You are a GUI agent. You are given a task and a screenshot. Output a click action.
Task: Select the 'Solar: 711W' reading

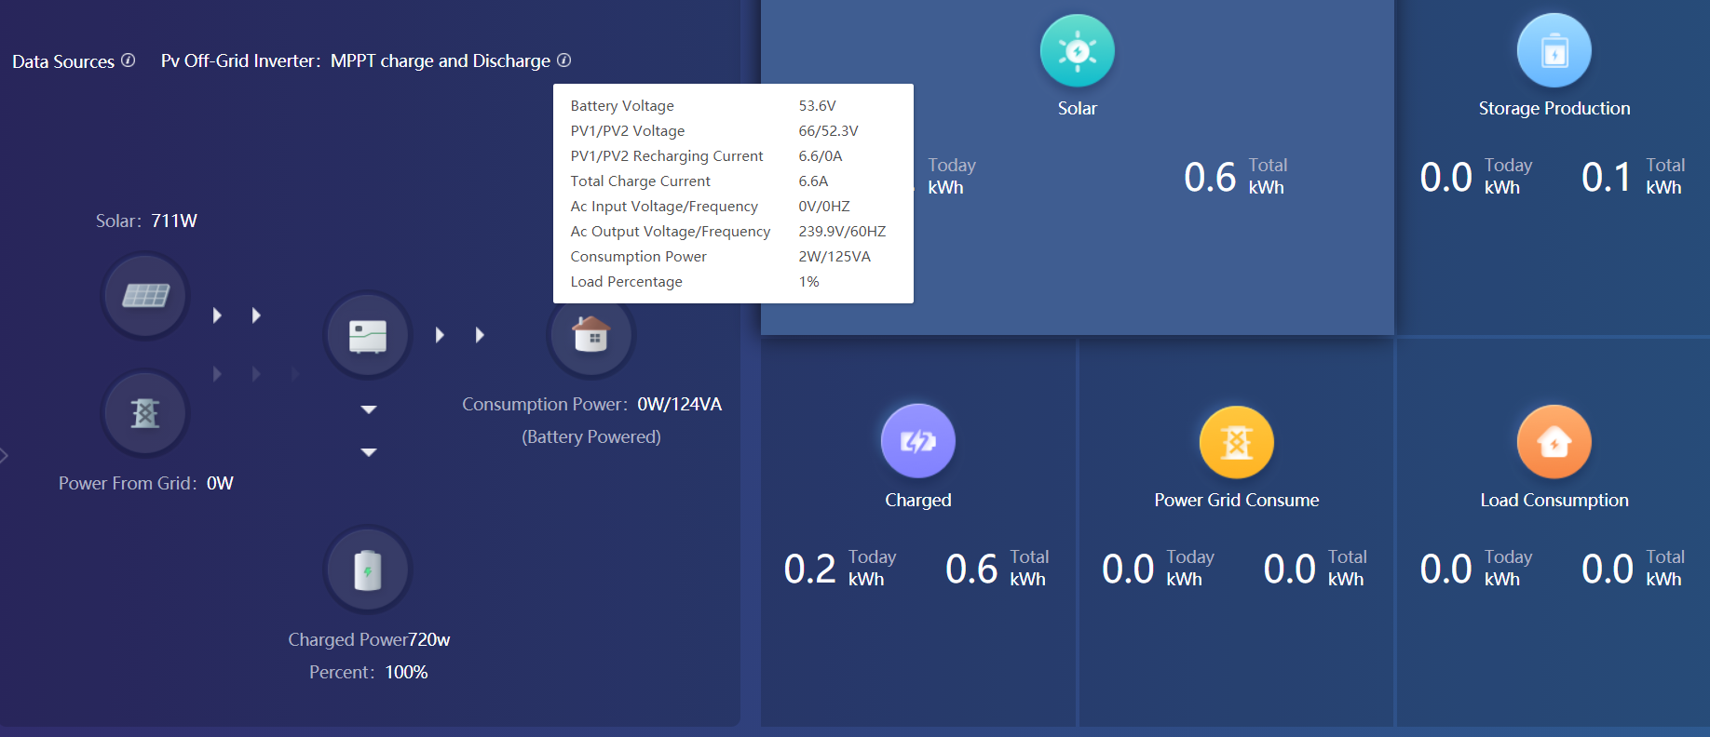(x=146, y=221)
